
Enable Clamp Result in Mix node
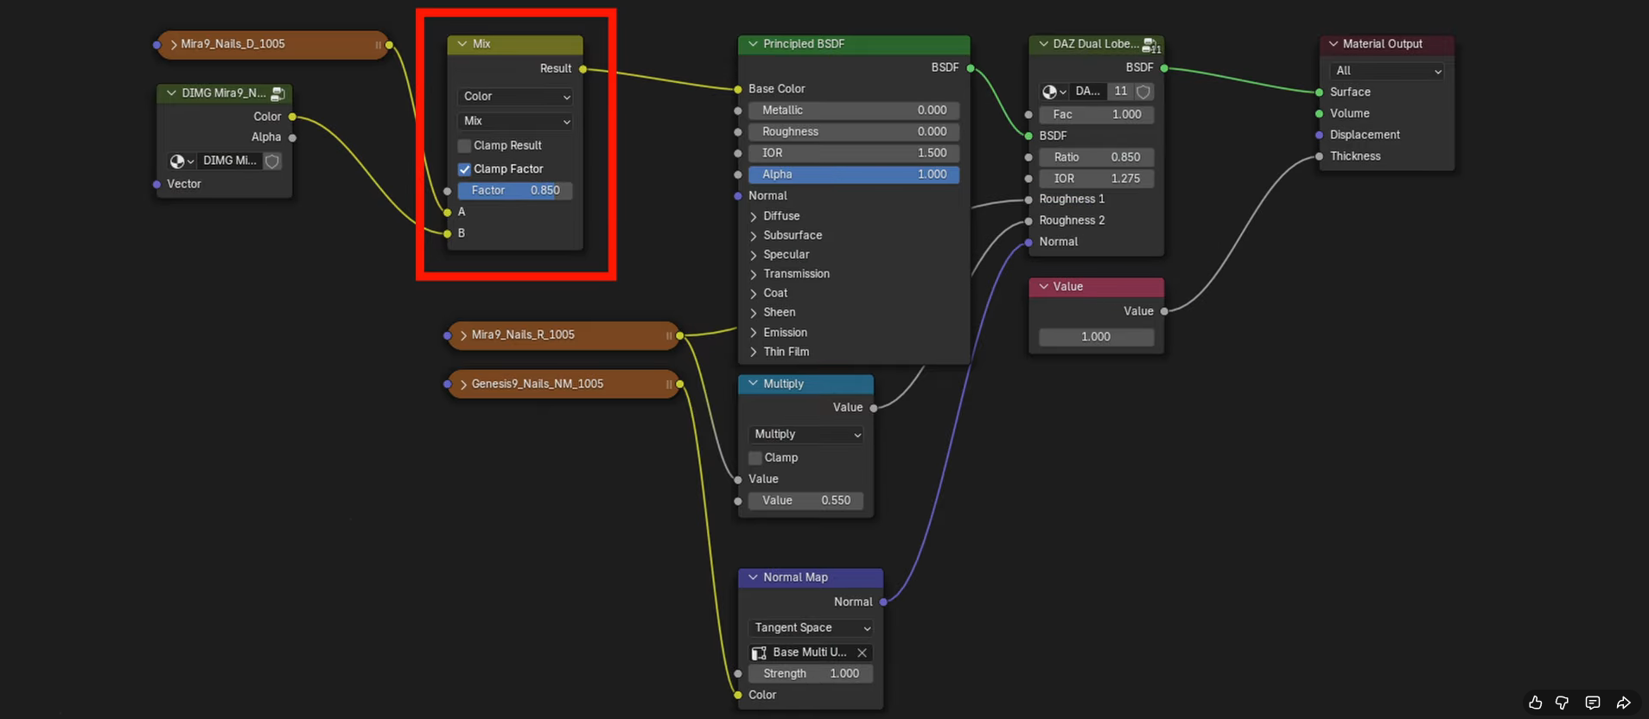coord(464,146)
